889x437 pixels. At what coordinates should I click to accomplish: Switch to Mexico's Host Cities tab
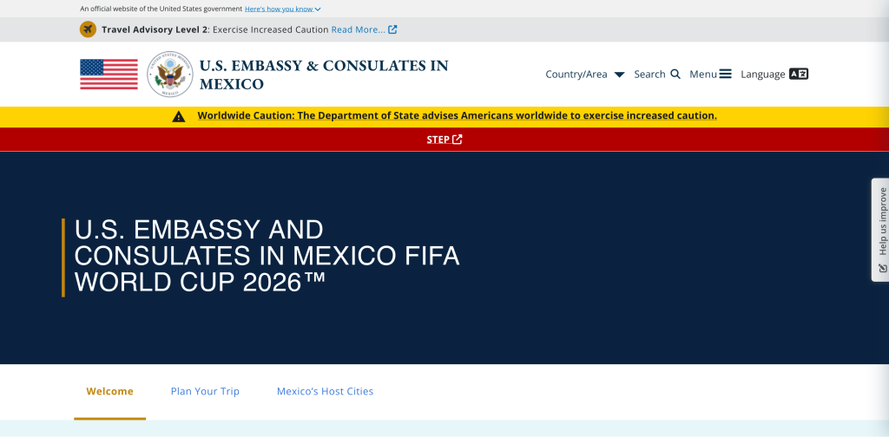coord(325,391)
